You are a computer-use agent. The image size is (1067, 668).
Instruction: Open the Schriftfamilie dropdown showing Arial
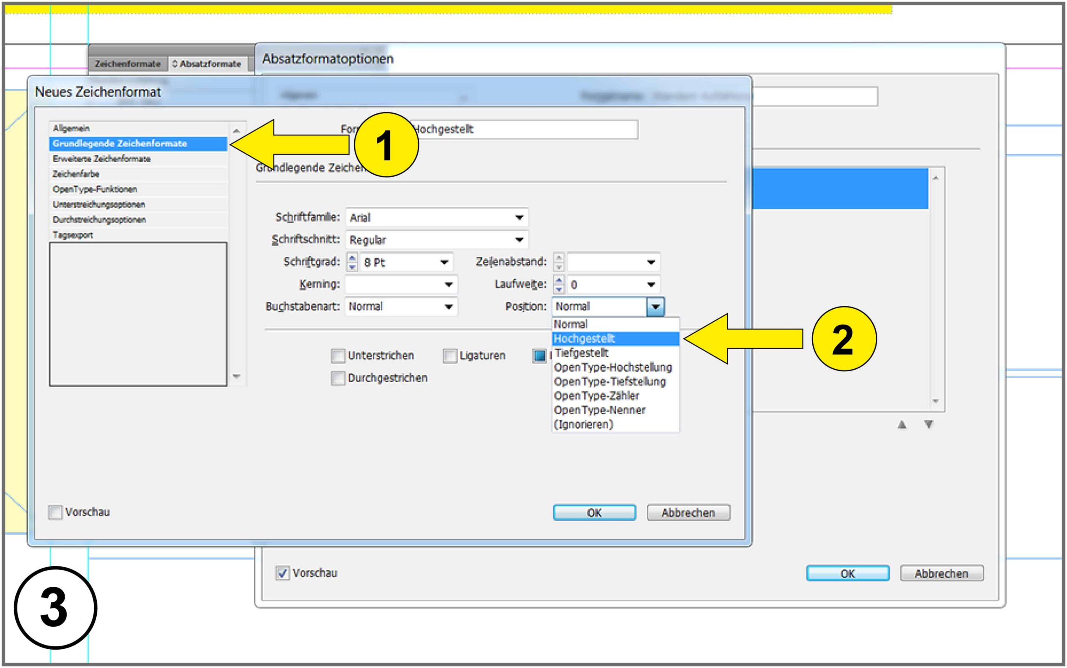(519, 218)
